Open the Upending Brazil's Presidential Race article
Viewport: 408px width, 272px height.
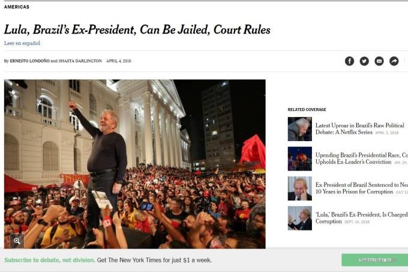(362, 159)
